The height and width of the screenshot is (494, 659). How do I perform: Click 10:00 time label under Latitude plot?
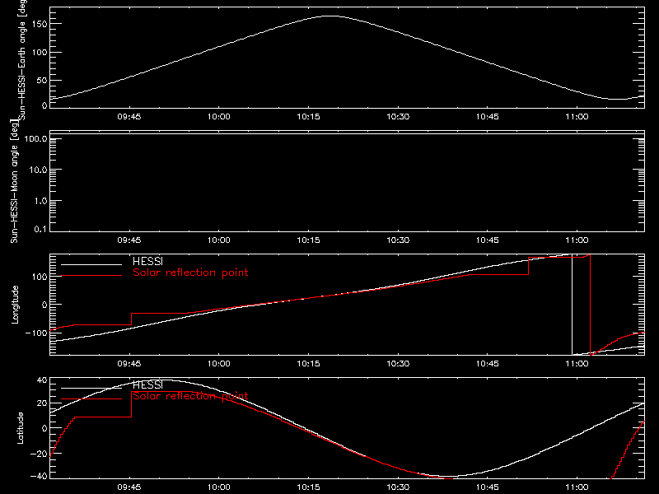(218, 487)
